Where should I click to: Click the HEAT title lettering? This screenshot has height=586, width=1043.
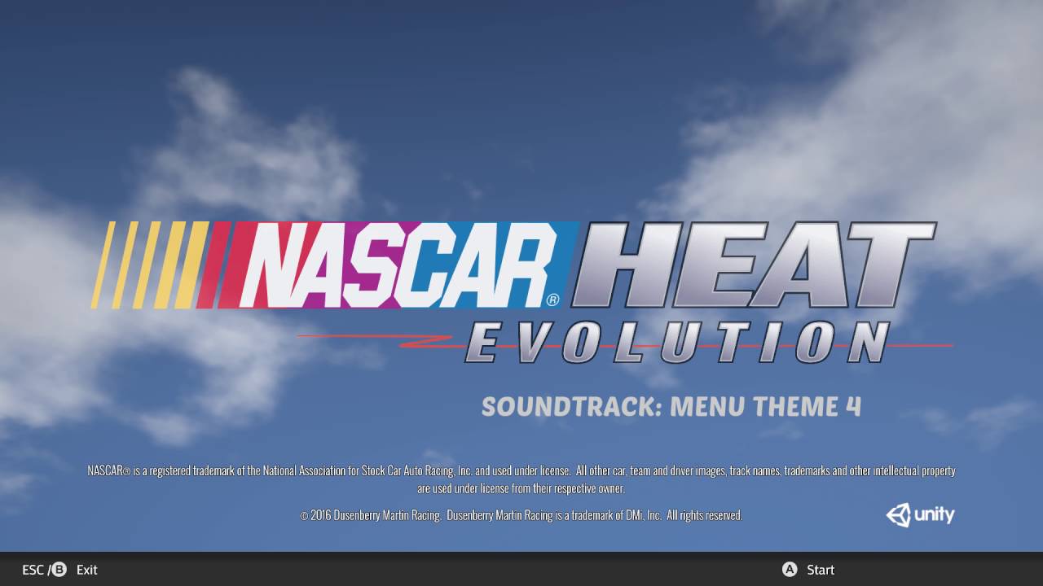tap(754, 265)
